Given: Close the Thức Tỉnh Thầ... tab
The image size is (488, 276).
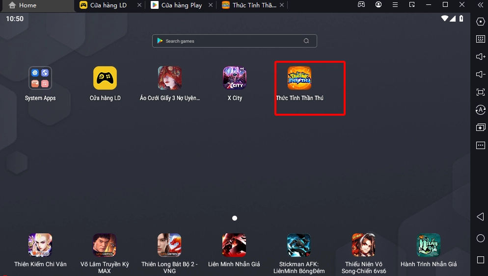Looking at the screenshot, I should (x=282, y=5).
